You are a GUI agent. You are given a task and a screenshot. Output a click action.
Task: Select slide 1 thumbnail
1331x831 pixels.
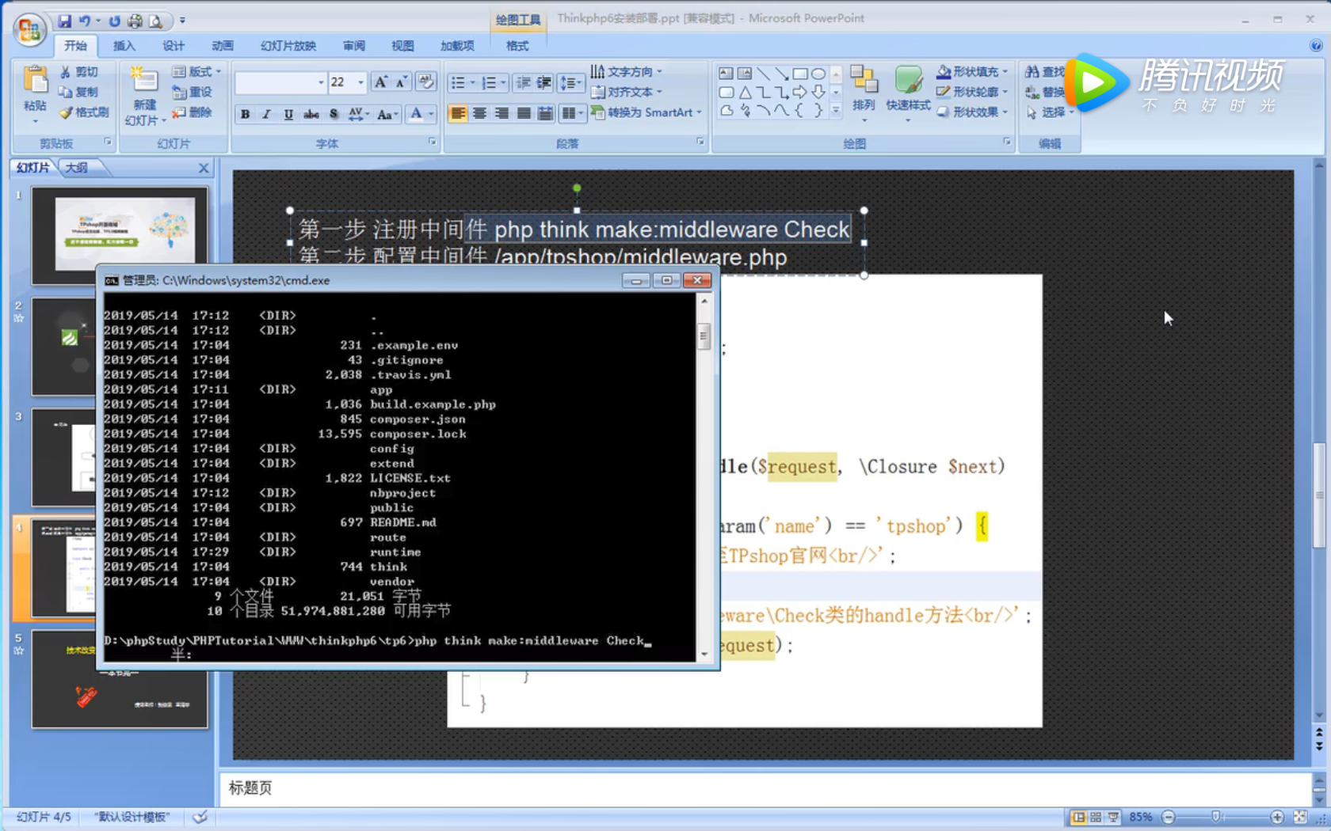tap(120, 234)
